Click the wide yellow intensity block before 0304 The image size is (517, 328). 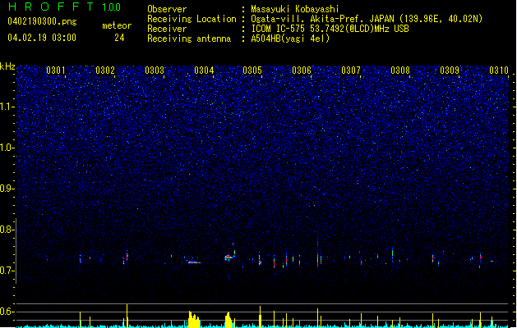(x=194, y=319)
